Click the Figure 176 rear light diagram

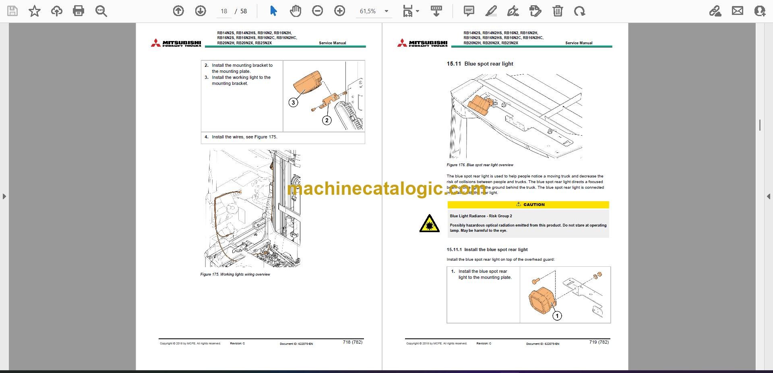(516, 116)
